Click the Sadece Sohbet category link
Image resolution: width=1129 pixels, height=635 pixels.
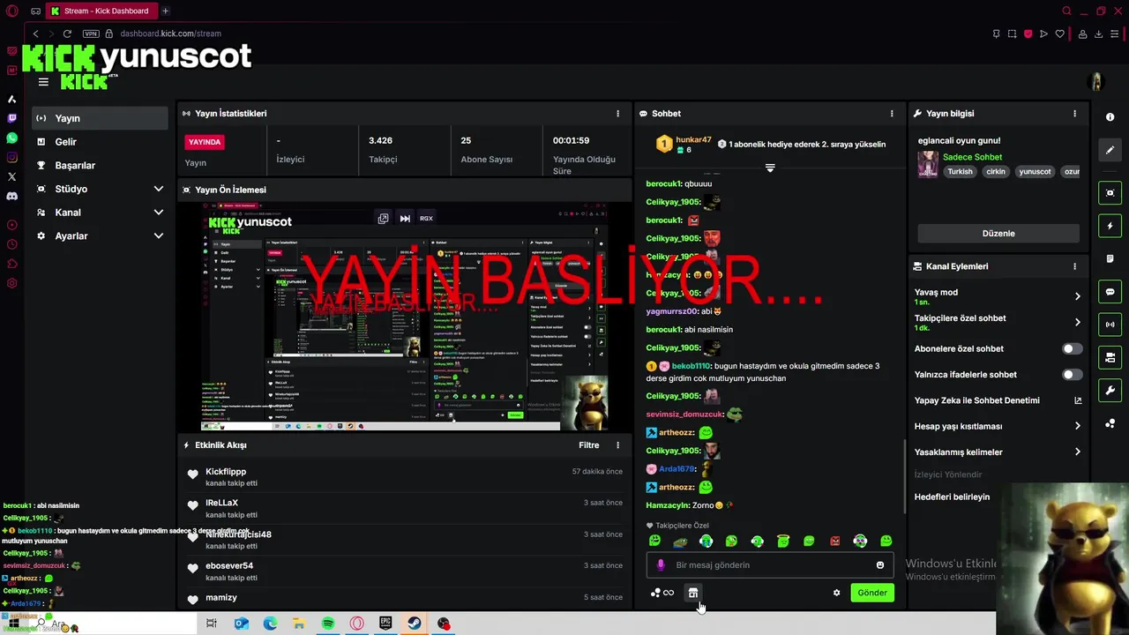(x=972, y=157)
